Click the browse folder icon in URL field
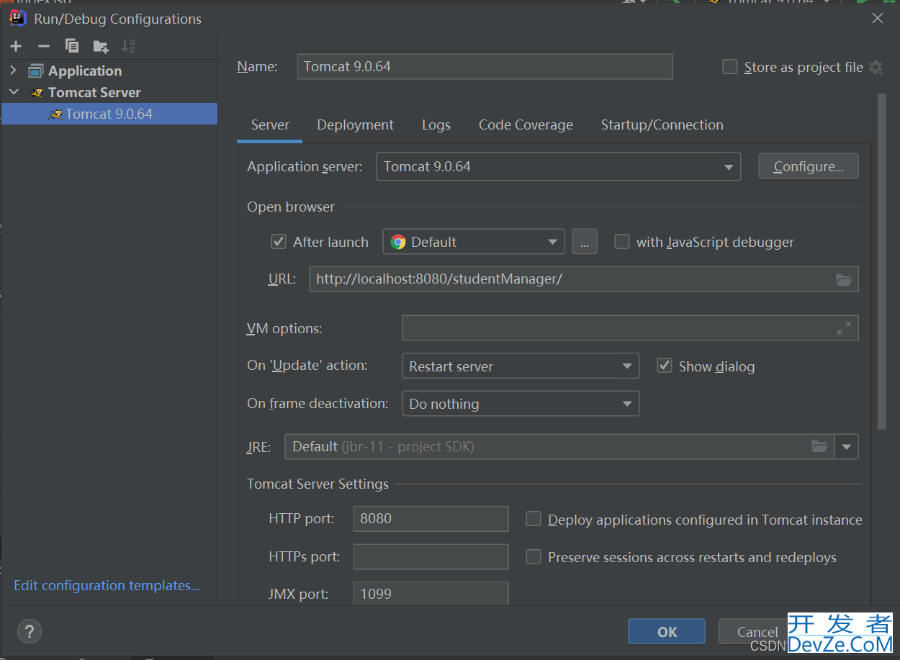This screenshot has height=660, width=900. tap(844, 279)
